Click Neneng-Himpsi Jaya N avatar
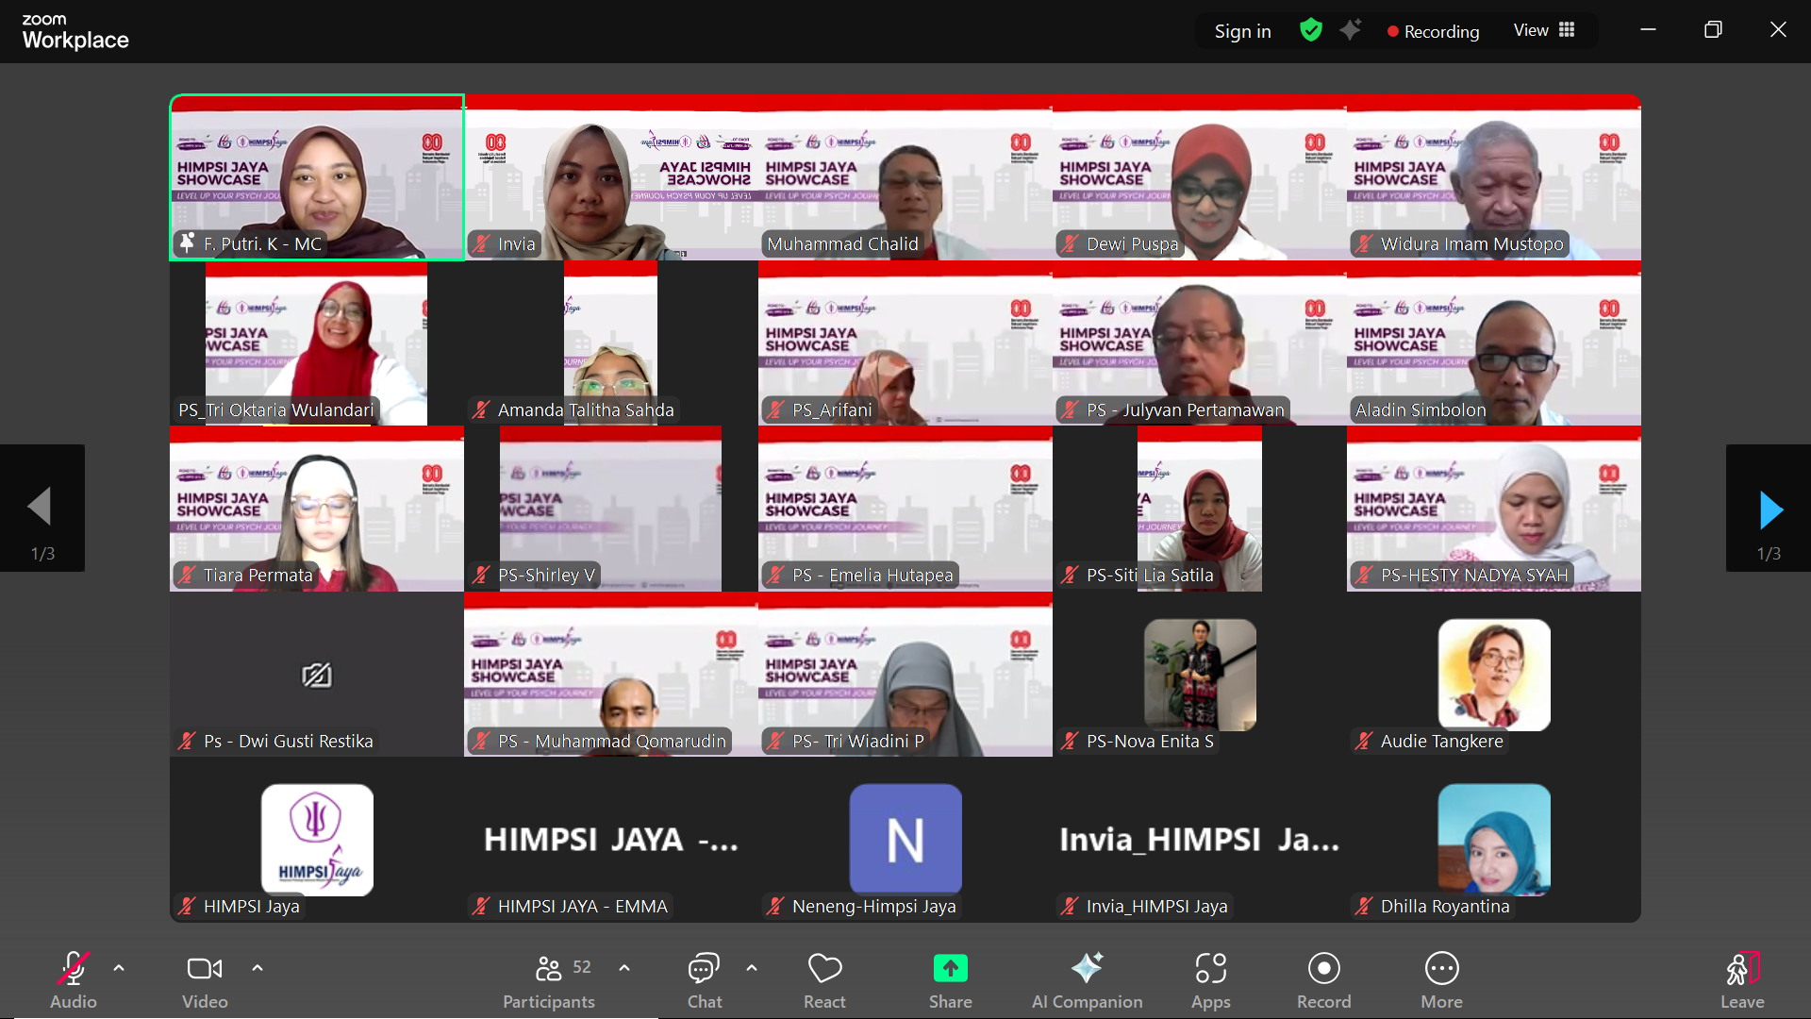This screenshot has height=1019, width=1811. (x=905, y=840)
